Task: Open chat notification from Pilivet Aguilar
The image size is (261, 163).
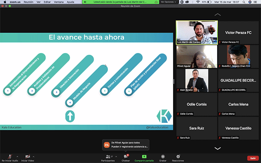Action: point(126,145)
